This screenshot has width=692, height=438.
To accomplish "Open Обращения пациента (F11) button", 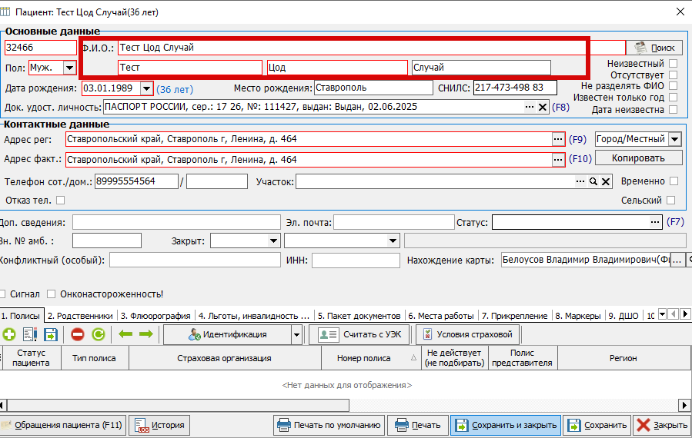I will (62, 425).
